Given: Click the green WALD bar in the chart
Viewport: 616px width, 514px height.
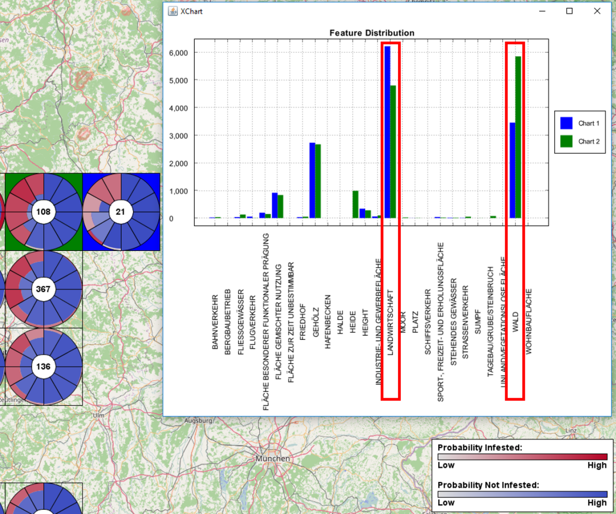Looking at the screenshot, I should pos(518,136).
